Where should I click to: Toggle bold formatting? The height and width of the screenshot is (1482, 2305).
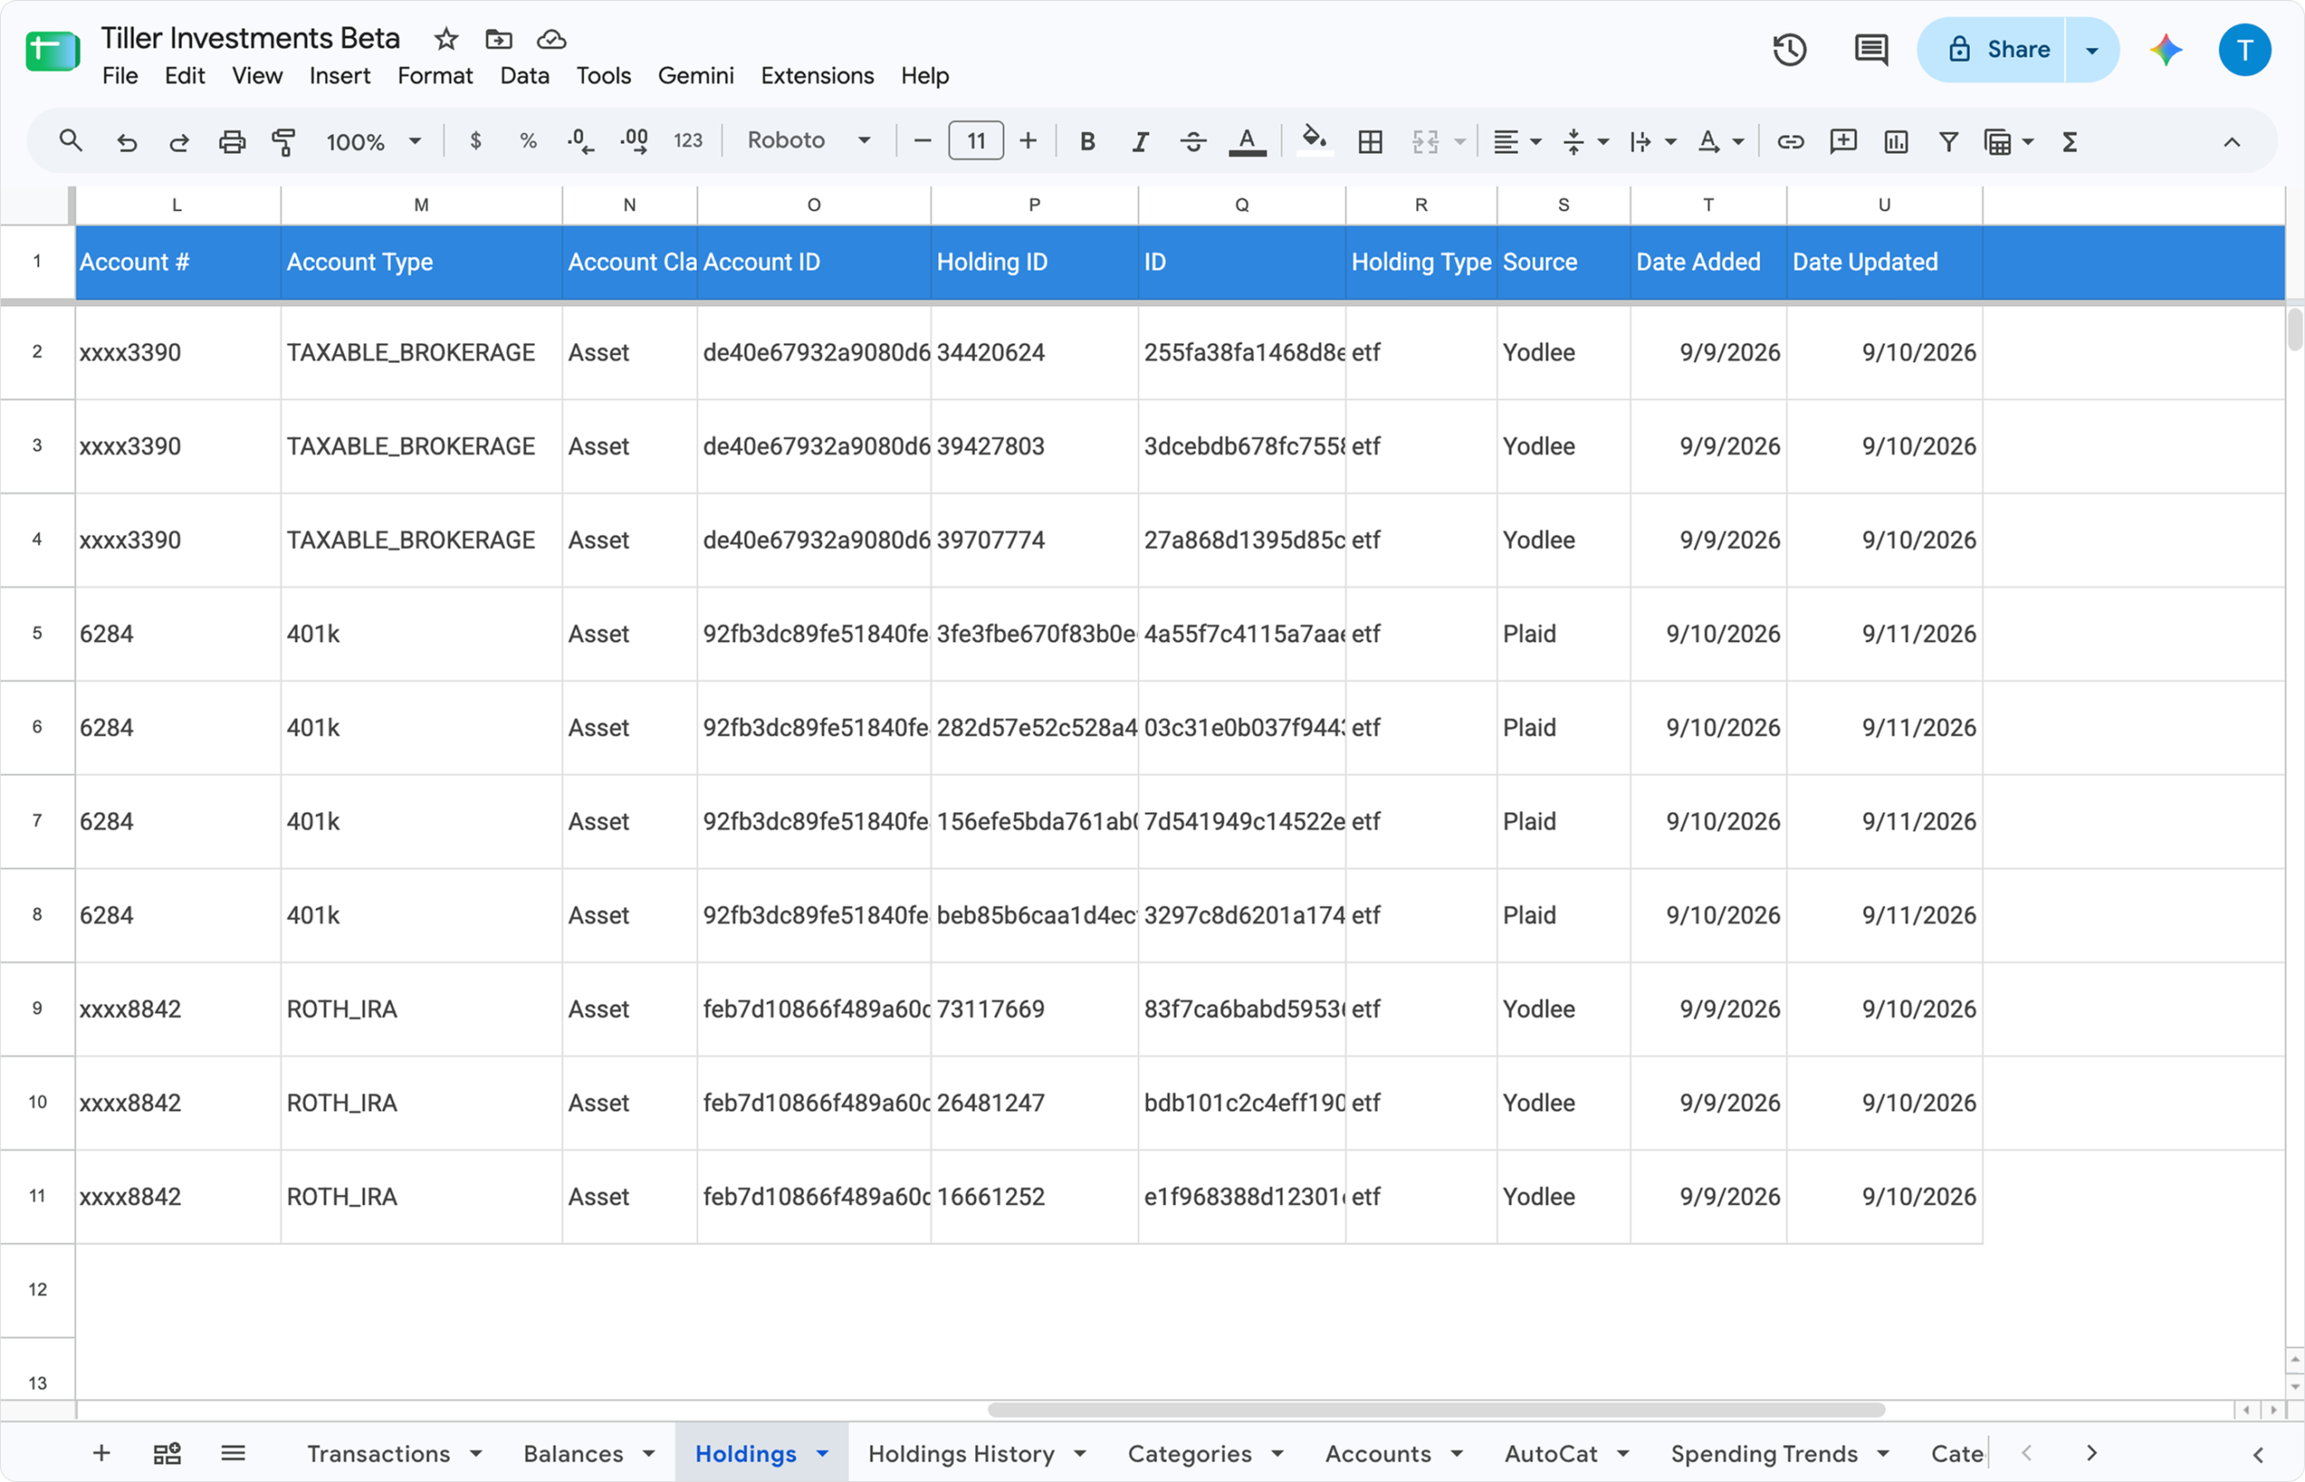click(x=1088, y=142)
